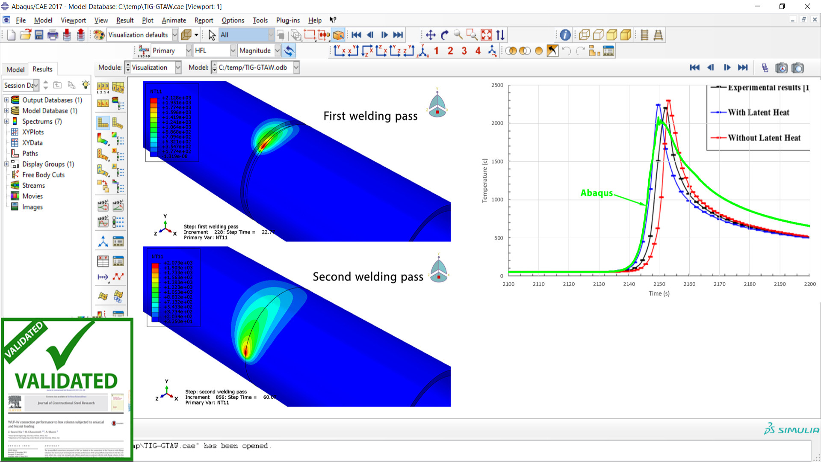
Task: Click the XY Data Manager table icon
Action: coord(118,261)
